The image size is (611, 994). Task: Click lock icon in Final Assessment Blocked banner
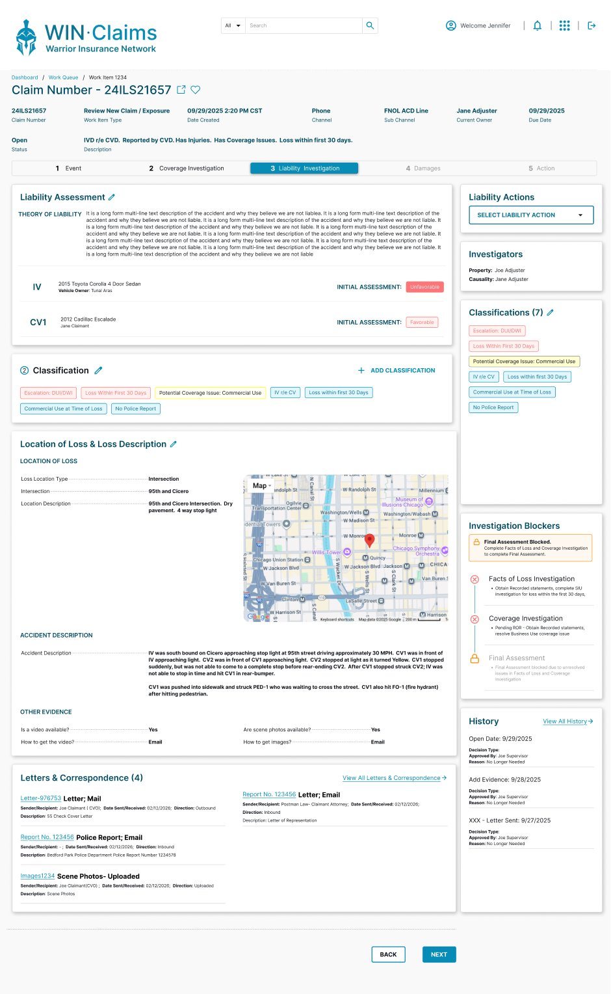476,542
